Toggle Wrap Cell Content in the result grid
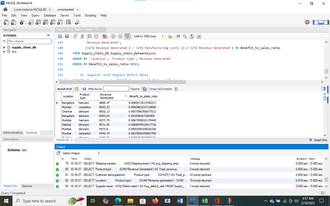 click(x=176, y=89)
